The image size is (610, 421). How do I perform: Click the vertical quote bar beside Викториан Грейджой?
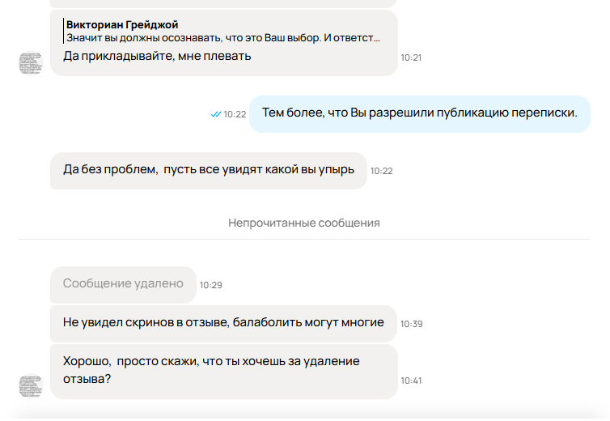[63, 31]
